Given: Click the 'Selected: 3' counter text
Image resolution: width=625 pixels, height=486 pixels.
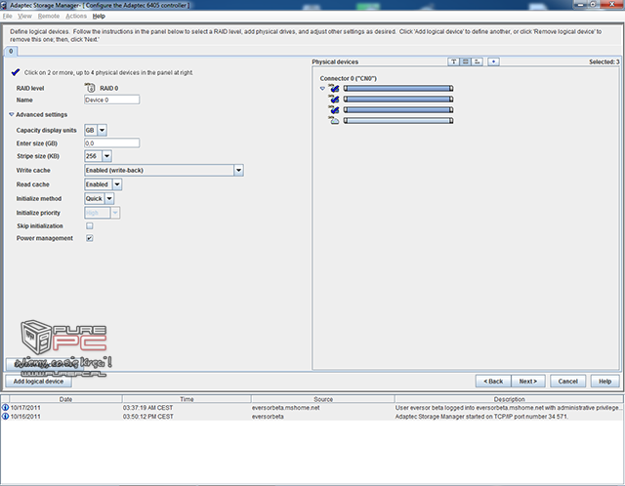Looking at the screenshot, I should point(604,61).
